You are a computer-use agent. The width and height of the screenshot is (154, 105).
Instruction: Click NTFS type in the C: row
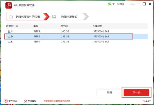[x=37, y=31]
